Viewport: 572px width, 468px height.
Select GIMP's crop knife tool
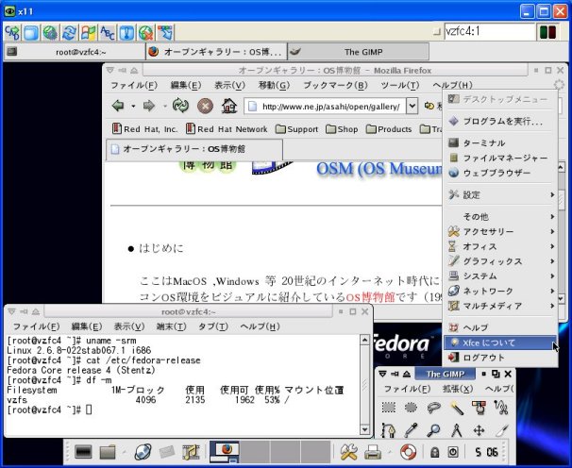pos(502,430)
